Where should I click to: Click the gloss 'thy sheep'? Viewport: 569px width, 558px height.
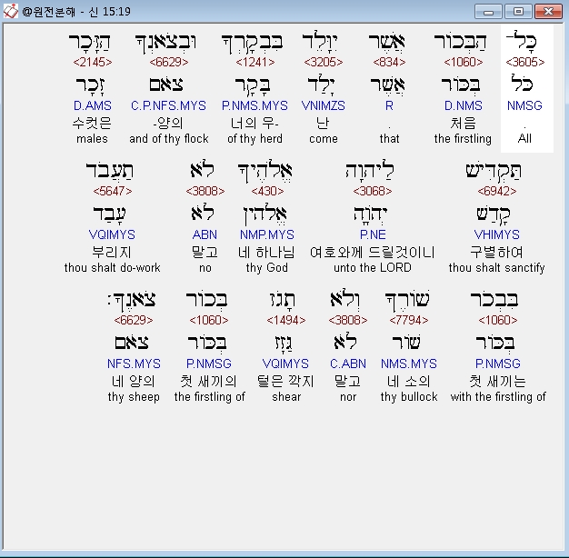point(134,396)
